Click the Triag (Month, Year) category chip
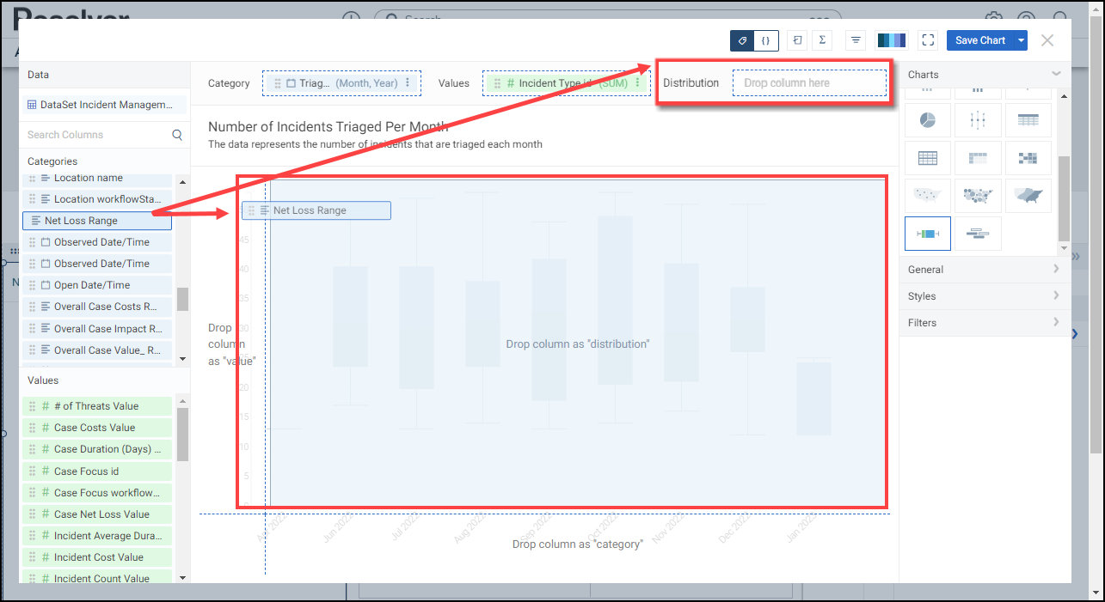This screenshot has width=1105, height=602. (341, 83)
